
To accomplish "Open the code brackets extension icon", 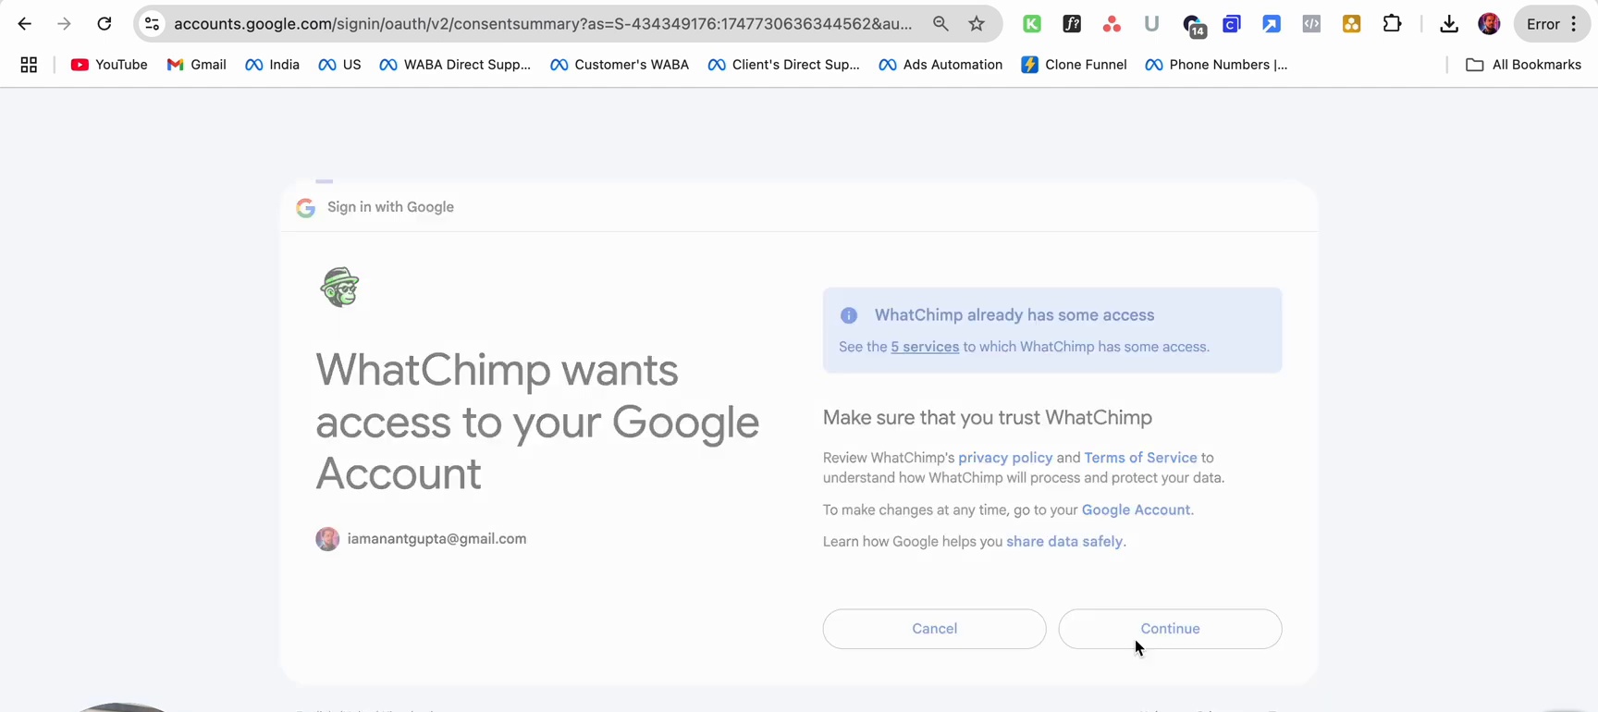I will [1311, 24].
